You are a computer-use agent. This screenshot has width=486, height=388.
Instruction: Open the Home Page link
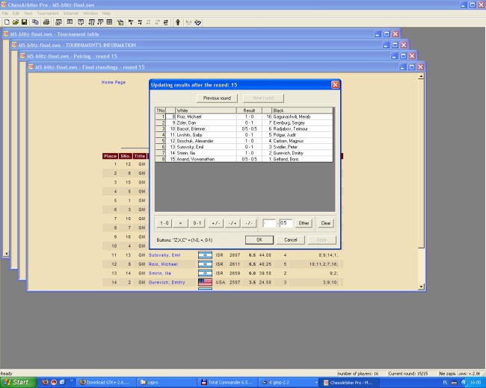(114, 82)
